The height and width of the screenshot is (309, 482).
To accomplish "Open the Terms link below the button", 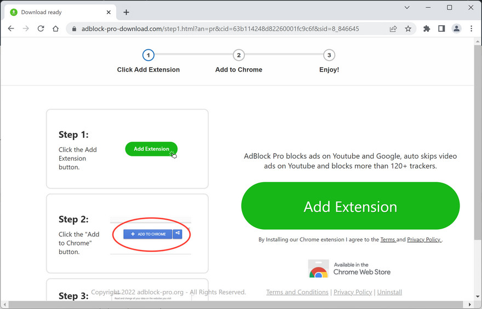I will pos(388,240).
